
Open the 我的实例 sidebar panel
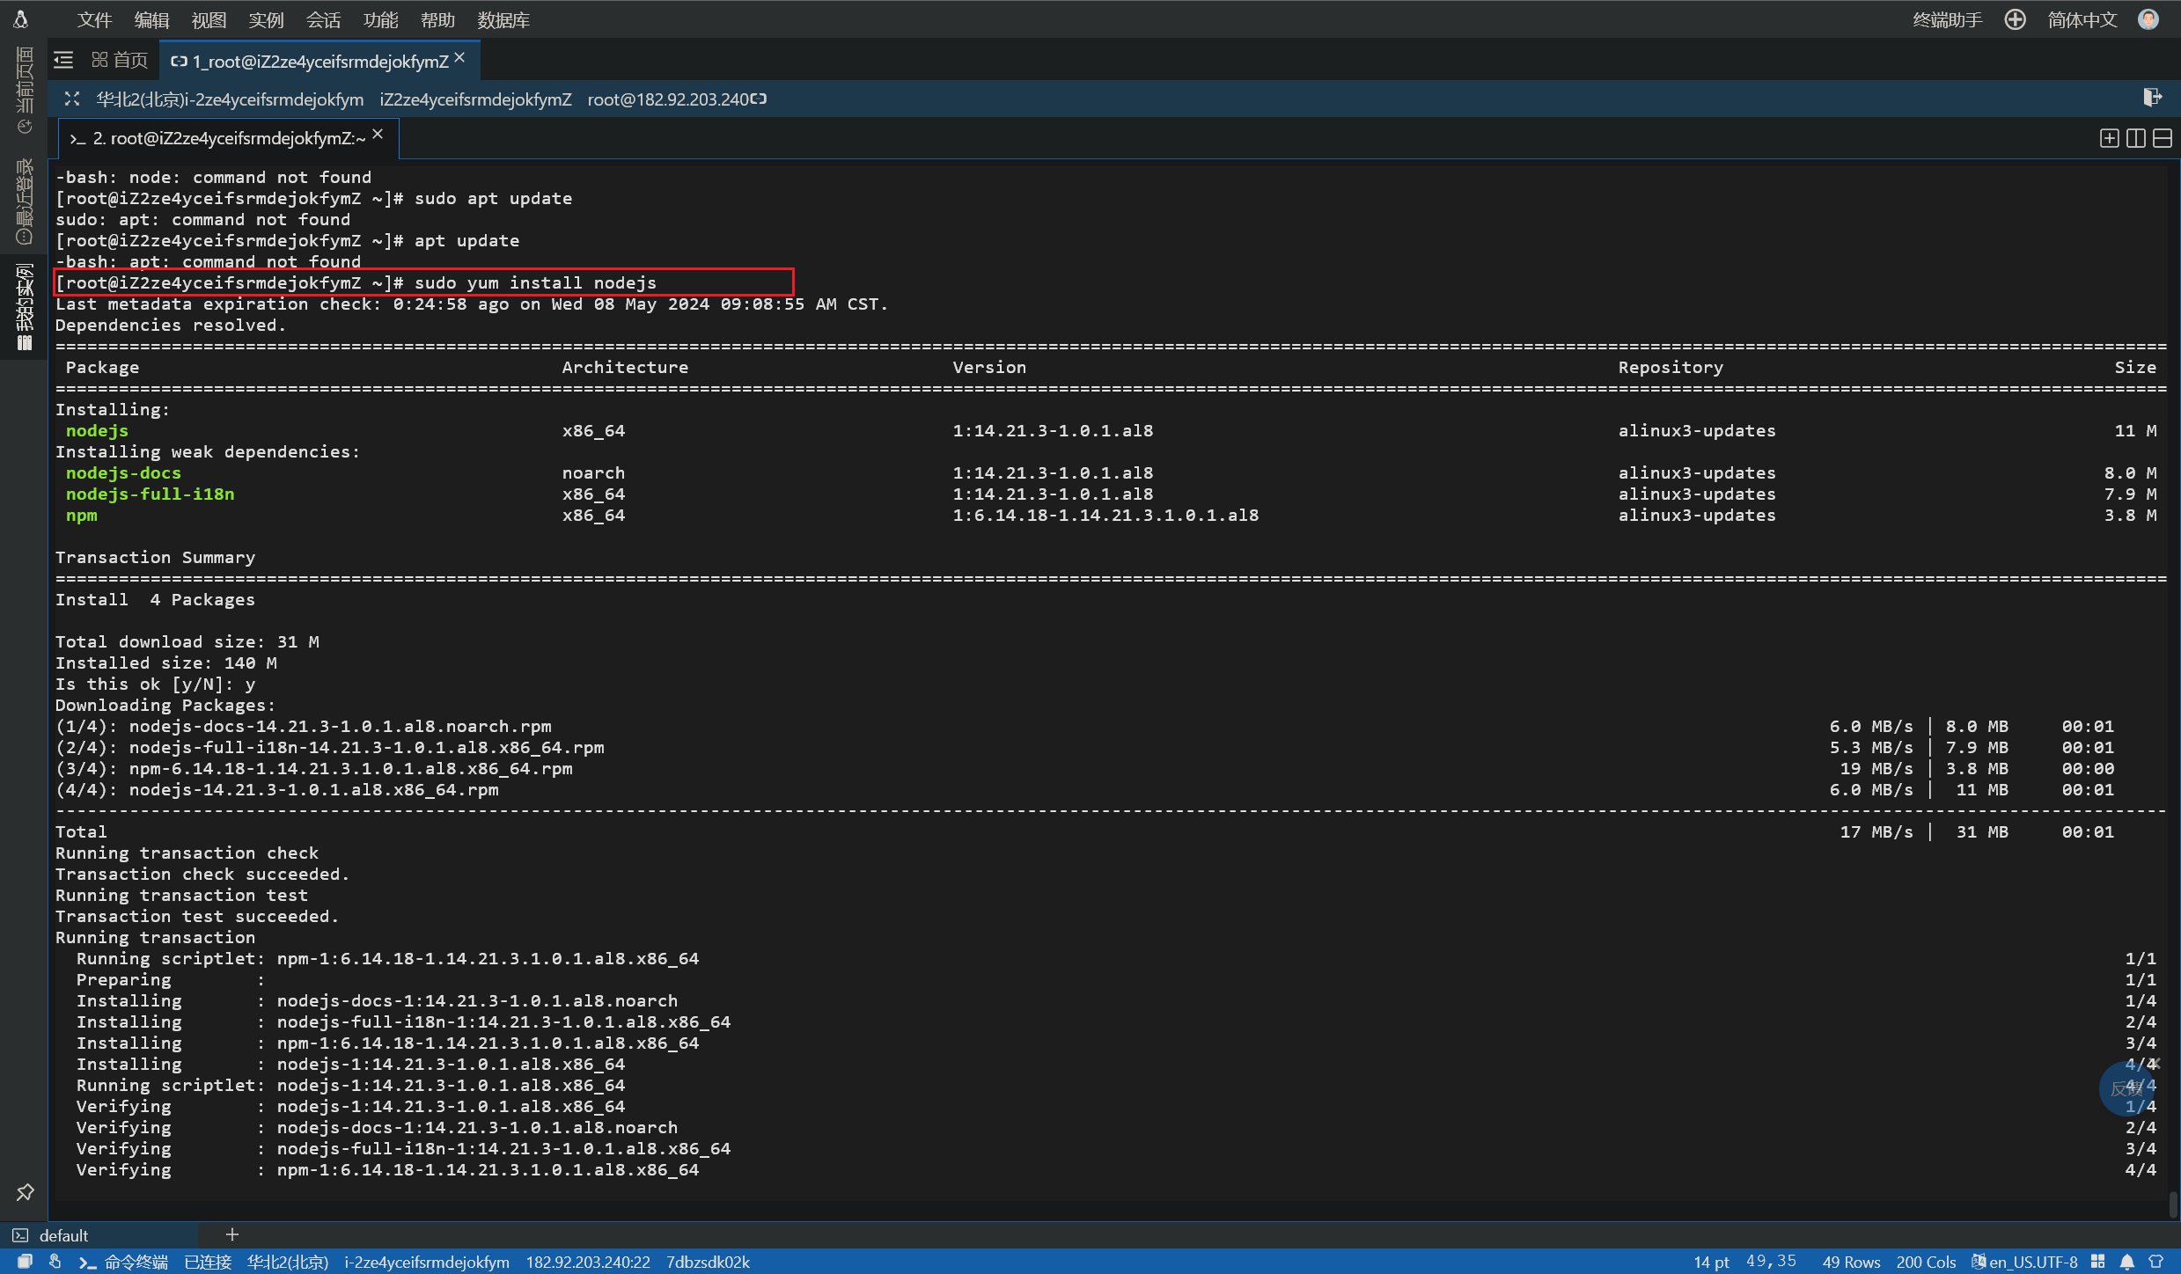(24, 306)
